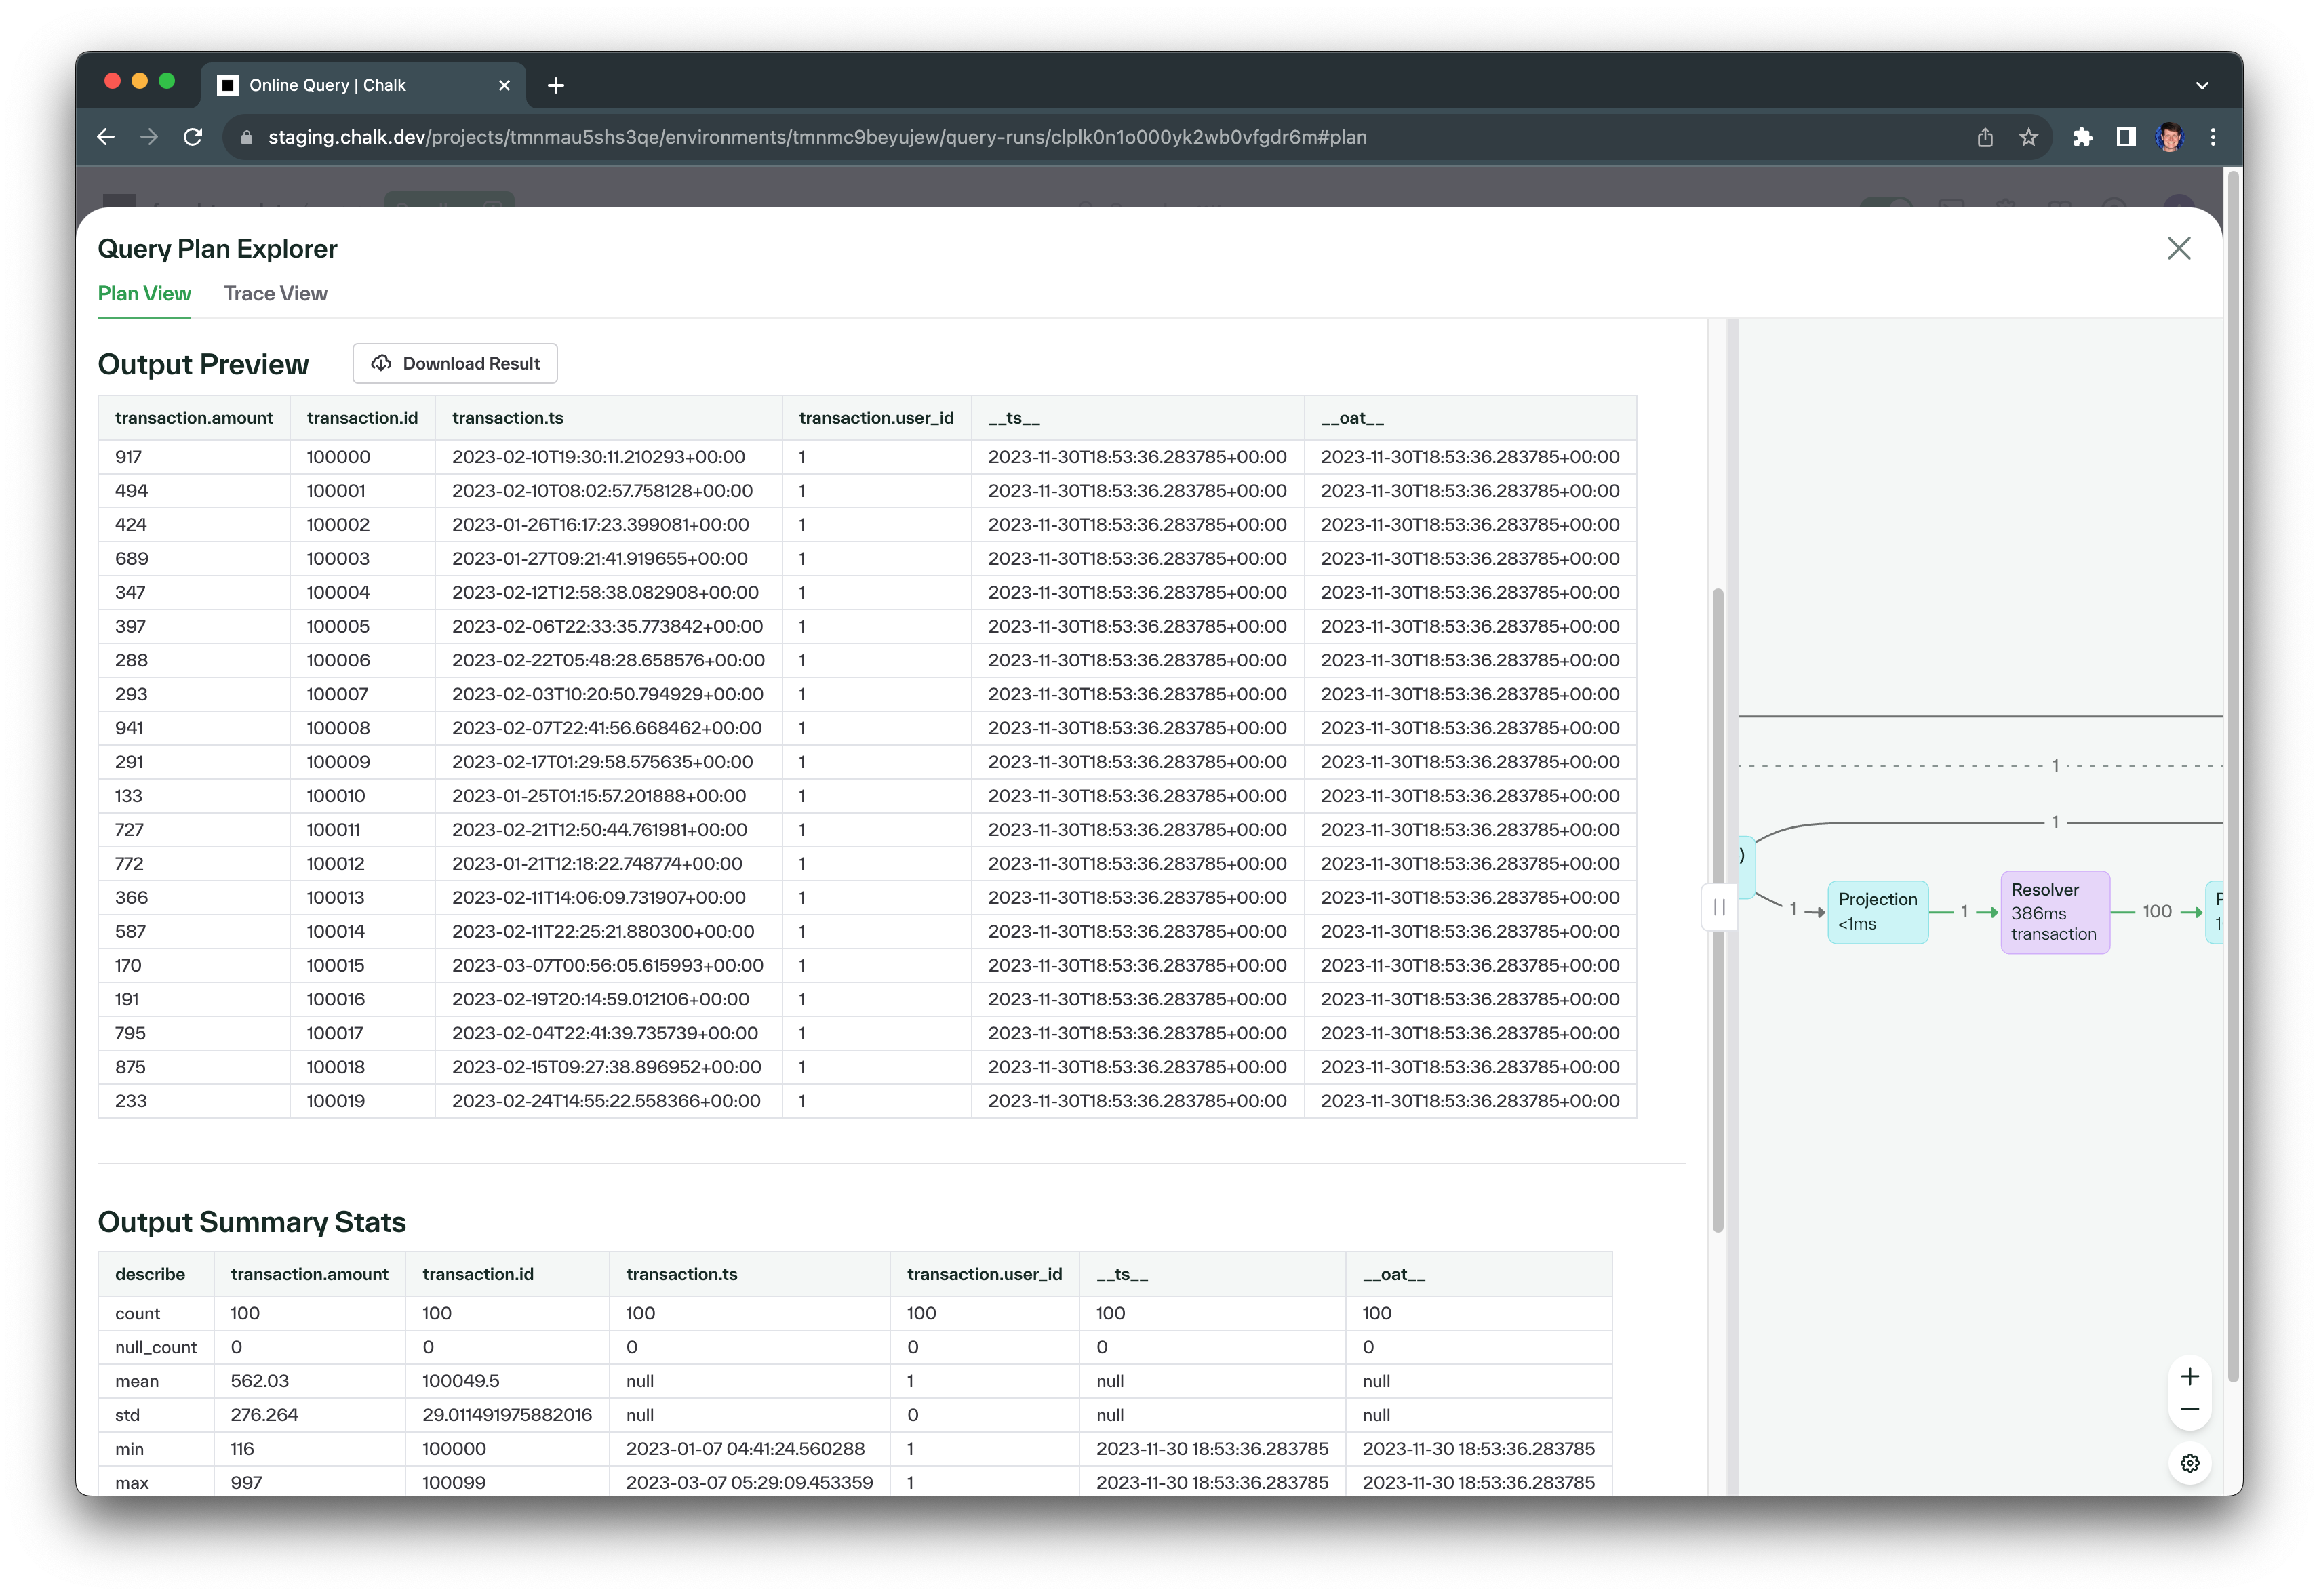2319x1596 pixels.
Task: Click the browser forward arrow
Action: pyautogui.click(x=150, y=137)
